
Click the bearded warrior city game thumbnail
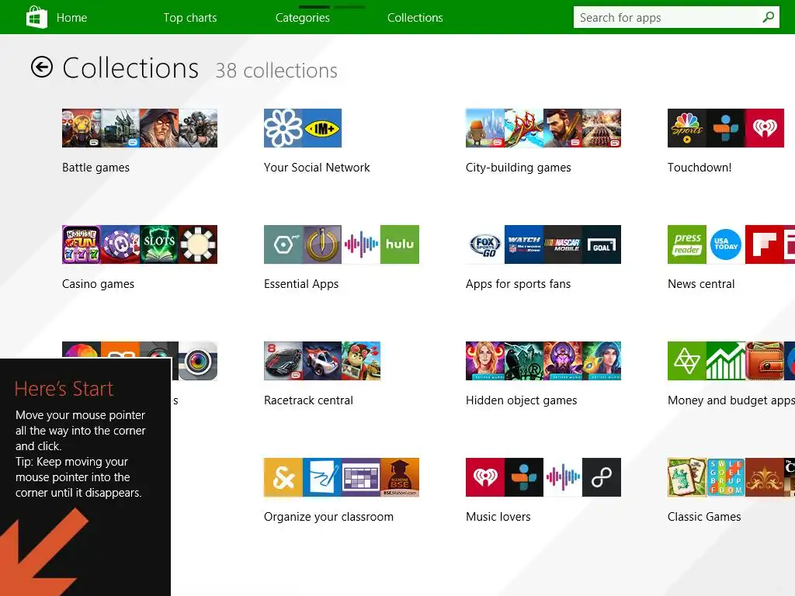pyautogui.click(x=563, y=128)
